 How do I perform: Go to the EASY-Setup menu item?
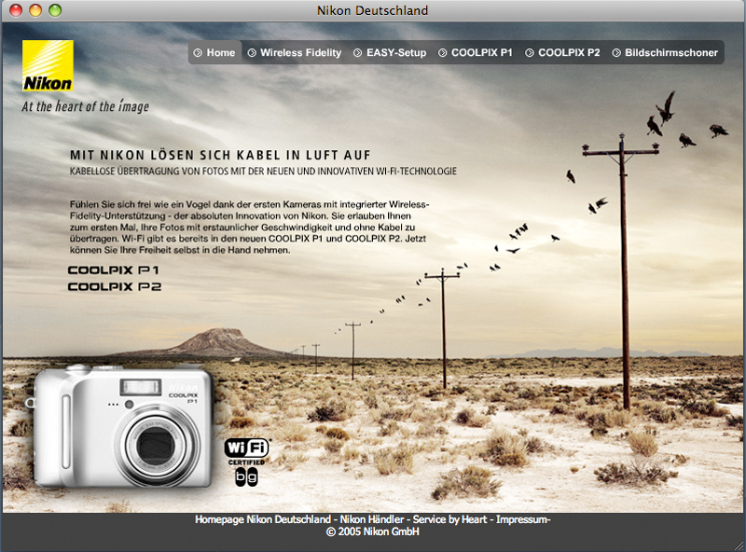point(390,53)
